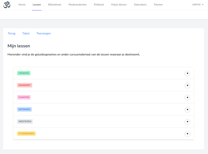Image resolution: width=208 pixels, height=154 pixels.
Task: Open the CHANTEN section arrow
Action: (187, 98)
